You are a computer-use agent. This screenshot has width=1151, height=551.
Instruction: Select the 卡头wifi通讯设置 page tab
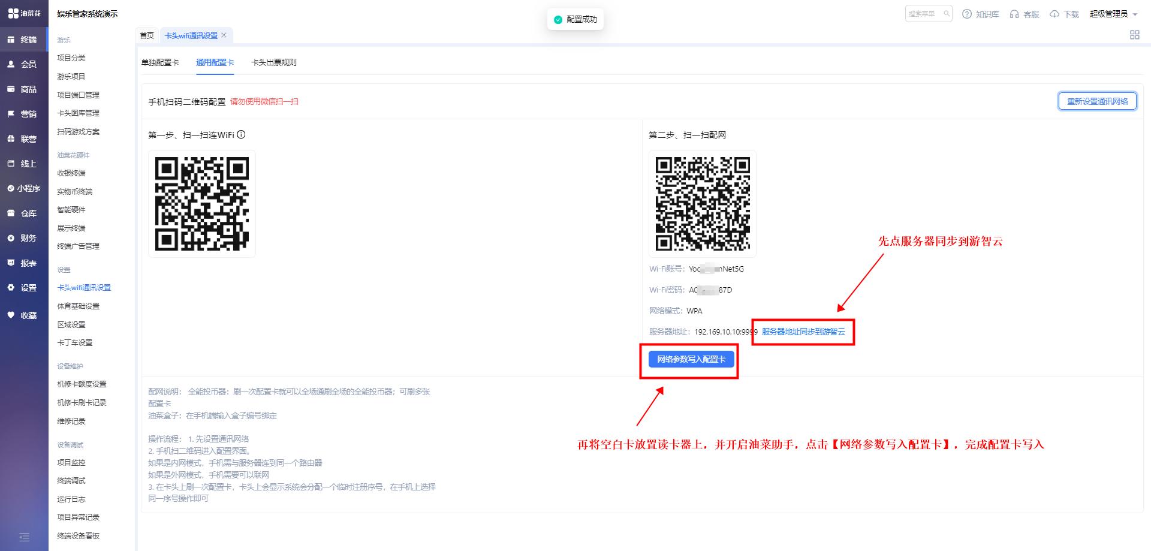(191, 35)
